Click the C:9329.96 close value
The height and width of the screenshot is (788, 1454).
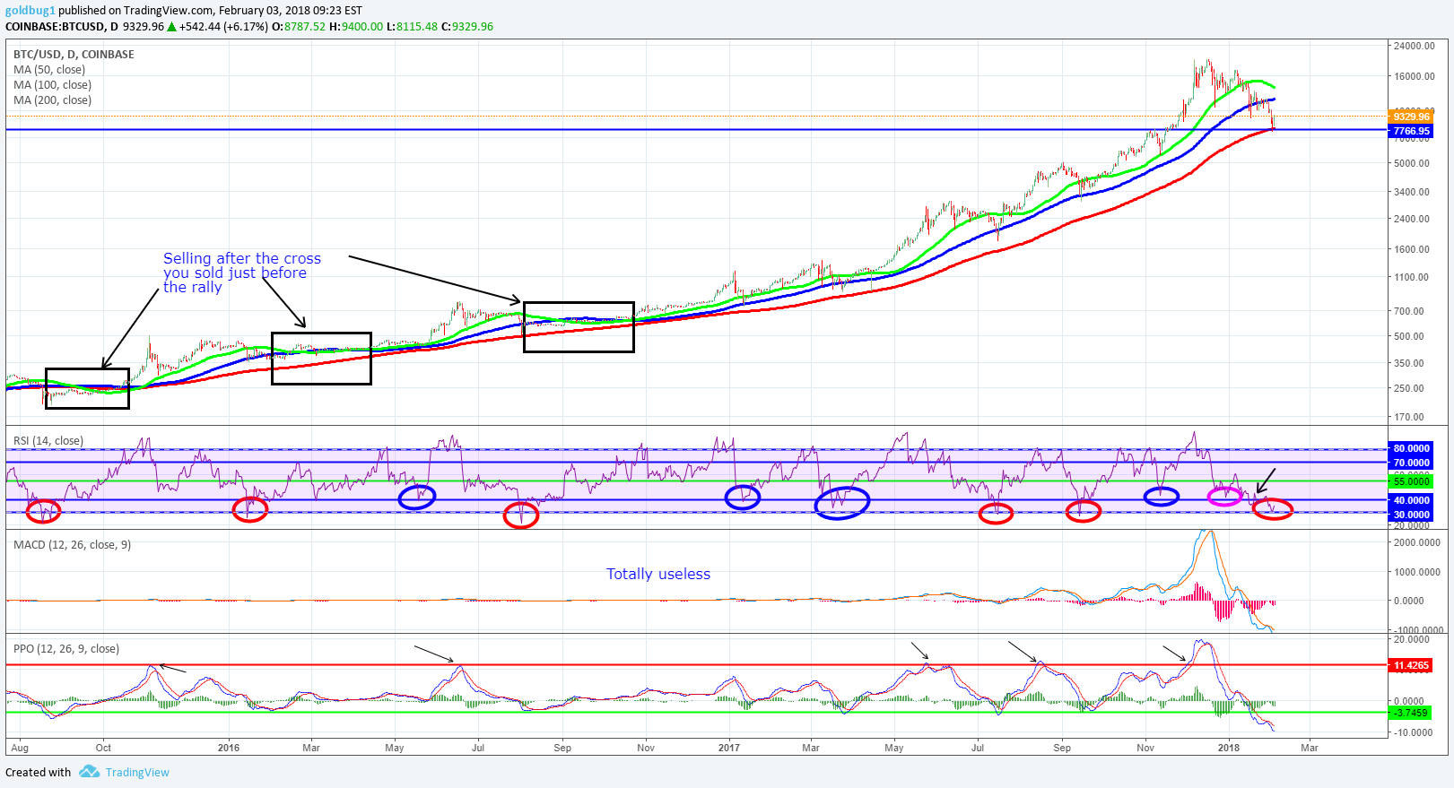point(467,27)
